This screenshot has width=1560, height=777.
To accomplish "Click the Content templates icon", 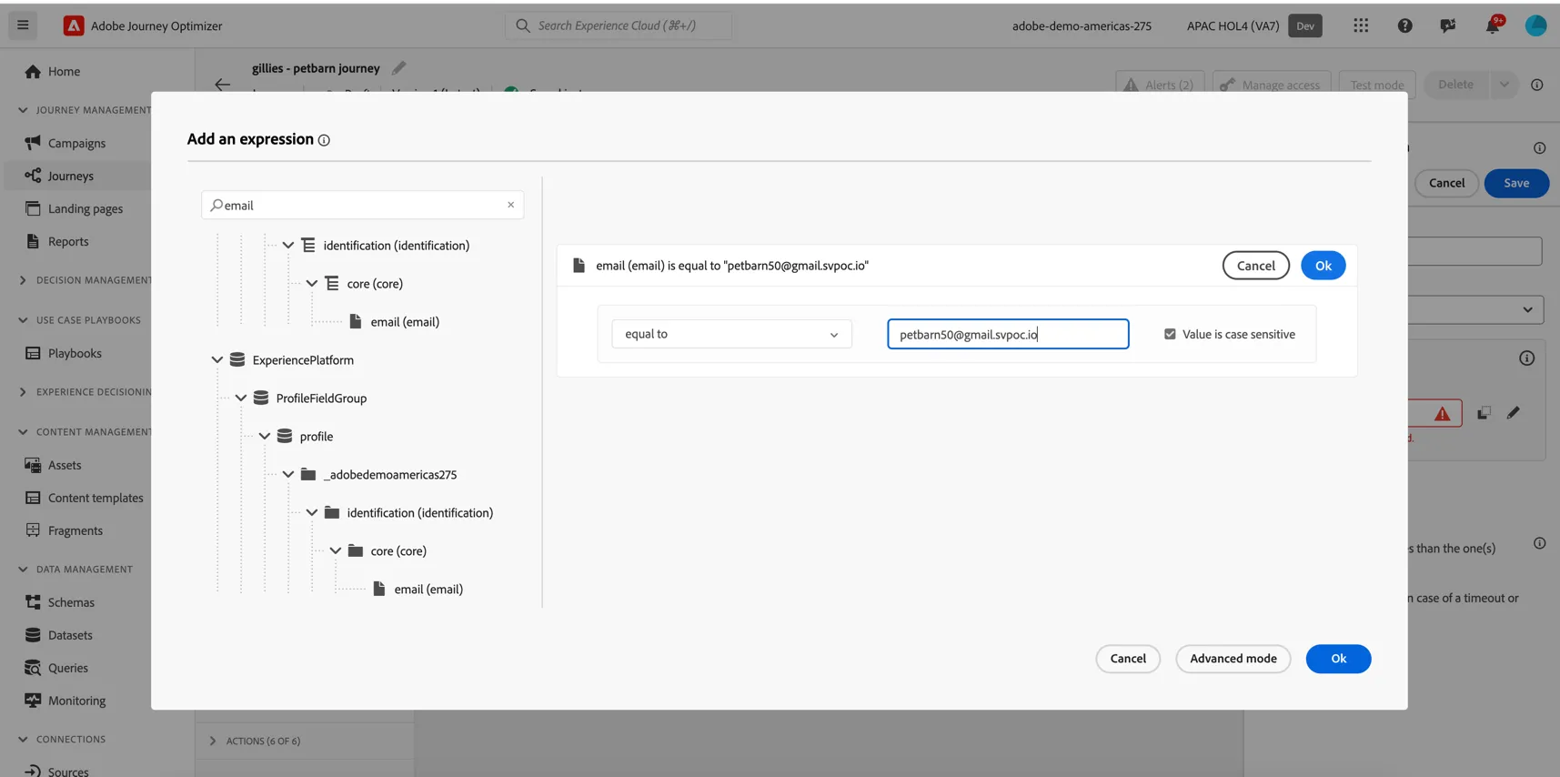I will tap(33, 498).
